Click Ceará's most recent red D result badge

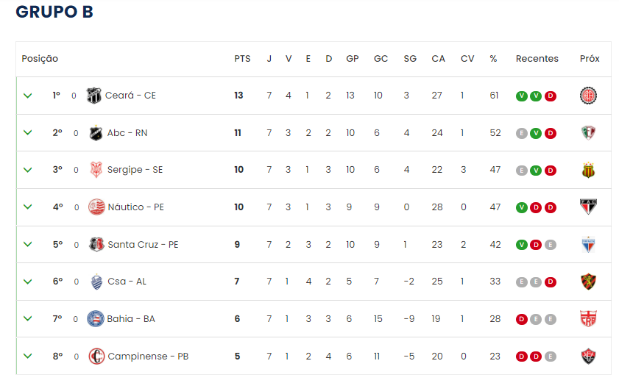pos(551,96)
